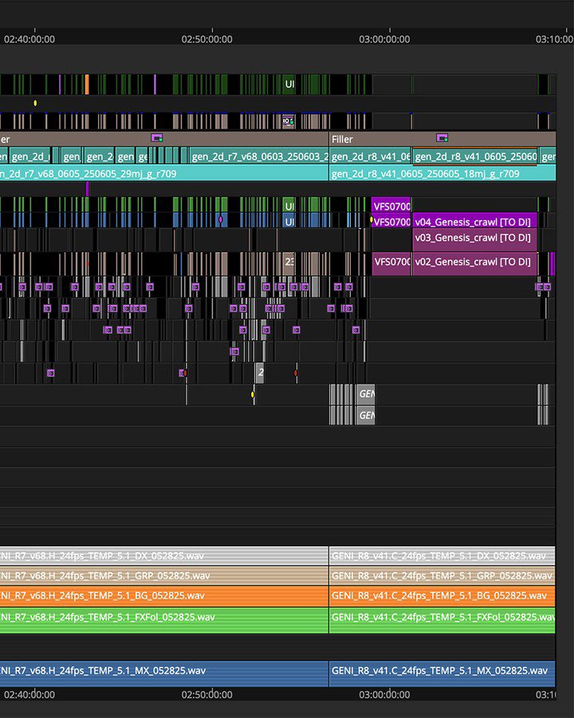Click 02:40:00:00 on the bottom timecode ruler

(x=29, y=694)
